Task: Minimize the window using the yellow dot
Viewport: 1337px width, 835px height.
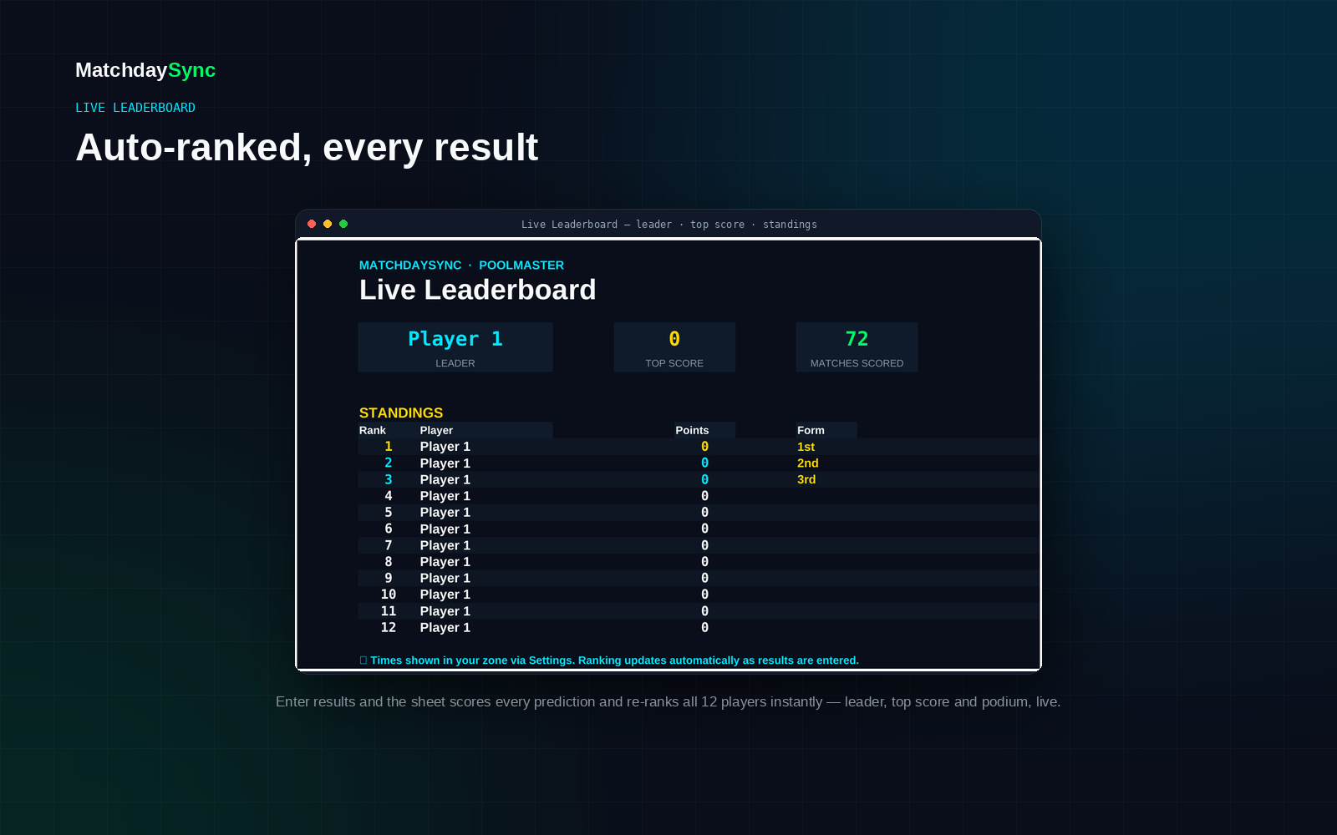Action: (328, 224)
